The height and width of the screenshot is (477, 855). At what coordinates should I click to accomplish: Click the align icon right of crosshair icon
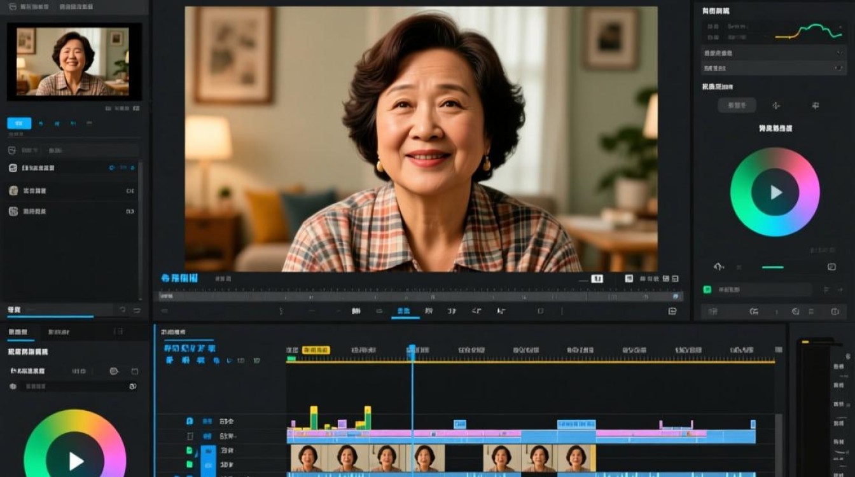[x=815, y=106]
